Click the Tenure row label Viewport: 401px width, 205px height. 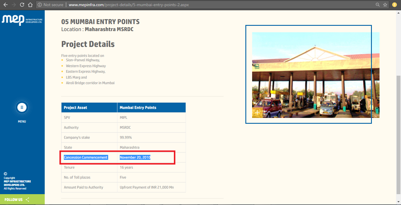click(69, 167)
